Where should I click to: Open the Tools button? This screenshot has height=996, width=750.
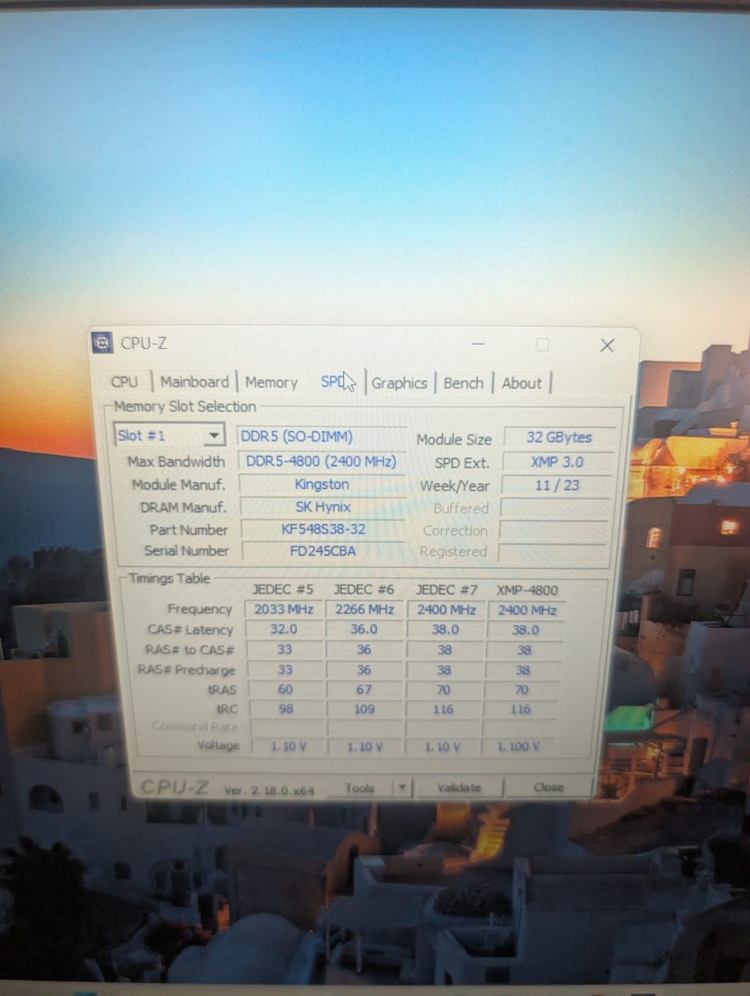coord(359,787)
